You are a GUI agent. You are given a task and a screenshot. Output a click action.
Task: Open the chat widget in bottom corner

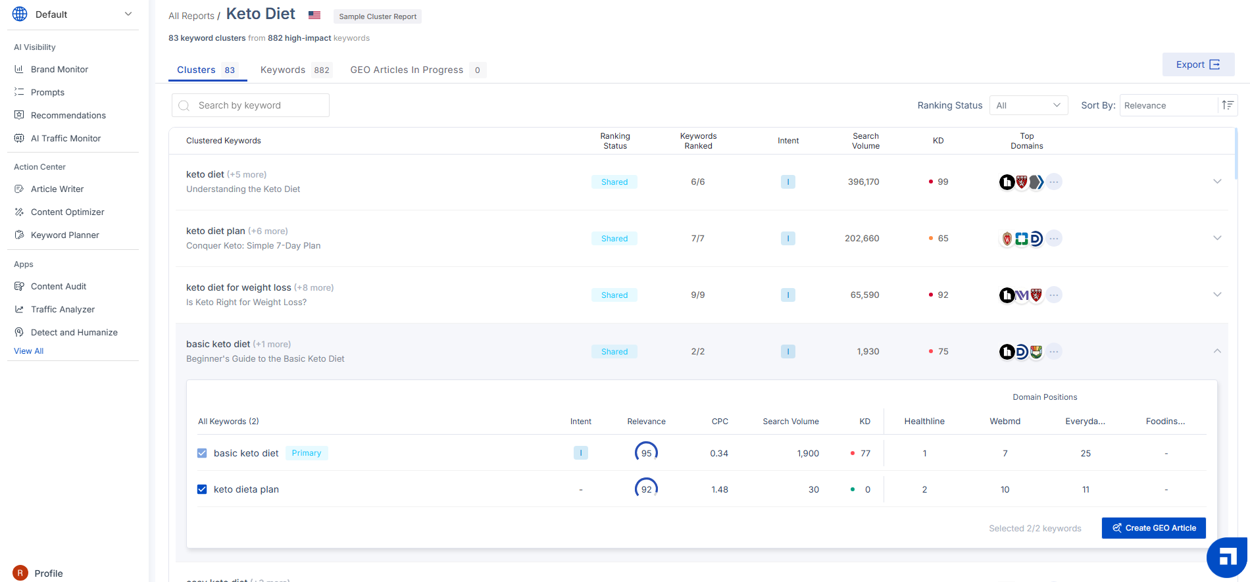1226,558
